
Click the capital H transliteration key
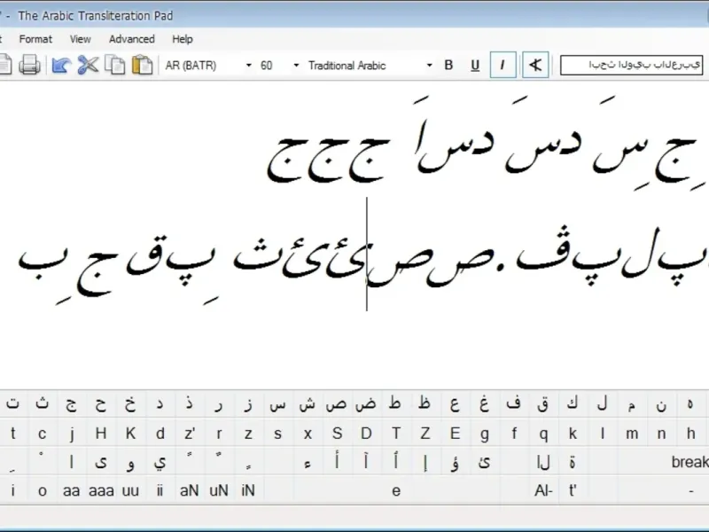(101, 434)
